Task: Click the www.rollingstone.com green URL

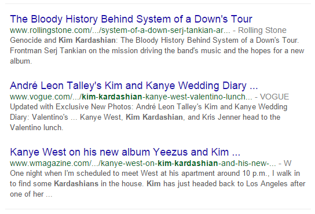Action: pos(120,30)
